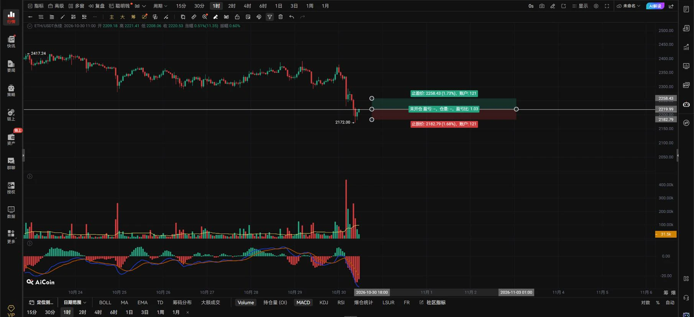Open the 策略 strategy sidebar section

coord(11,90)
